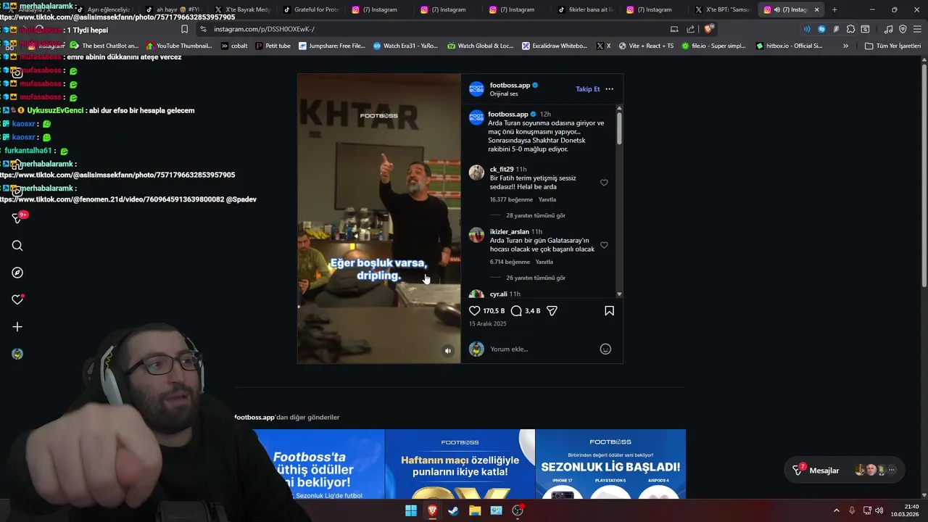Save the post with bookmark icon
The image size is (928, 522).
(609, 310)
